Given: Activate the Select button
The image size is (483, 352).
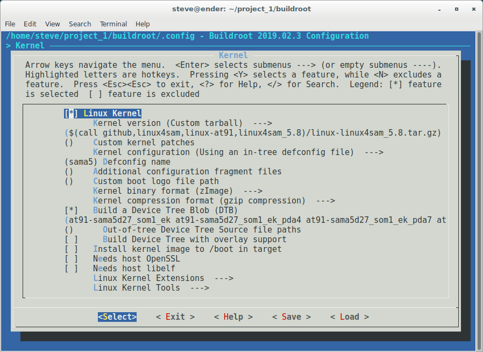Looking at the screenshot, I should (x=117, y=316).
